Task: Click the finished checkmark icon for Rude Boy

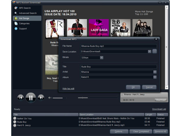Action: 15,122
